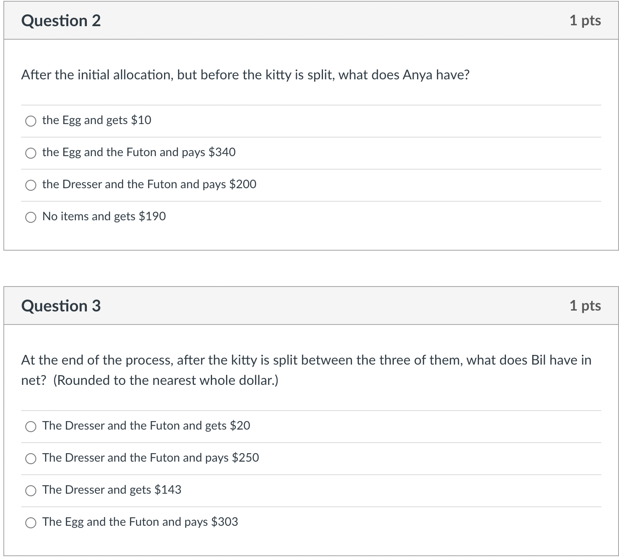Select radio Dresser and Futon pays $200
This screenshot has height=557, width=619.
click(x=31, y=185)
